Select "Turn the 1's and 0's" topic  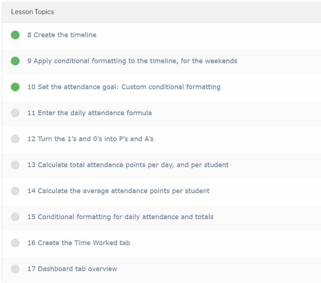(x=90, y=139)
